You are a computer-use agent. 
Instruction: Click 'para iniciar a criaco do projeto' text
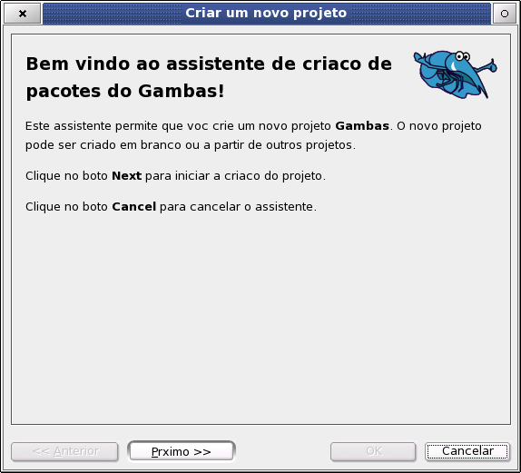(235, 176)
